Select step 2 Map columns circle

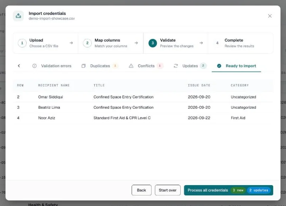pos(87,43)
